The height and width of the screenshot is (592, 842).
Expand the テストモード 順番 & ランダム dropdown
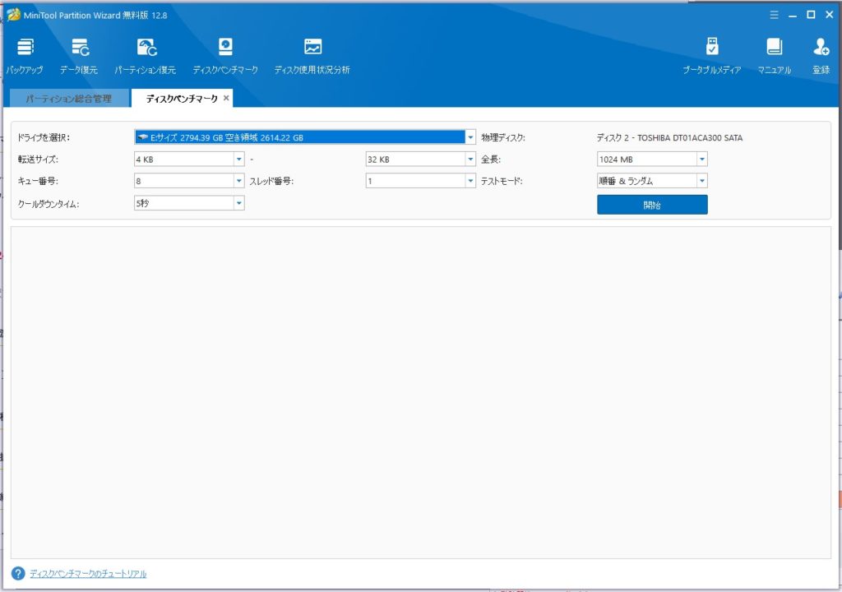point(701,182)
